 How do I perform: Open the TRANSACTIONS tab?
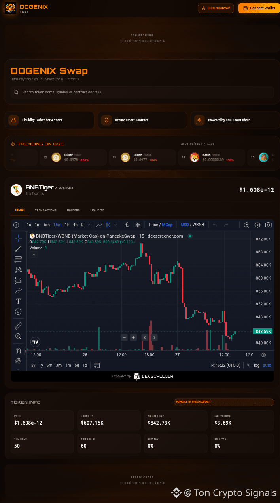pyautogui.click(x=45, y=210)
